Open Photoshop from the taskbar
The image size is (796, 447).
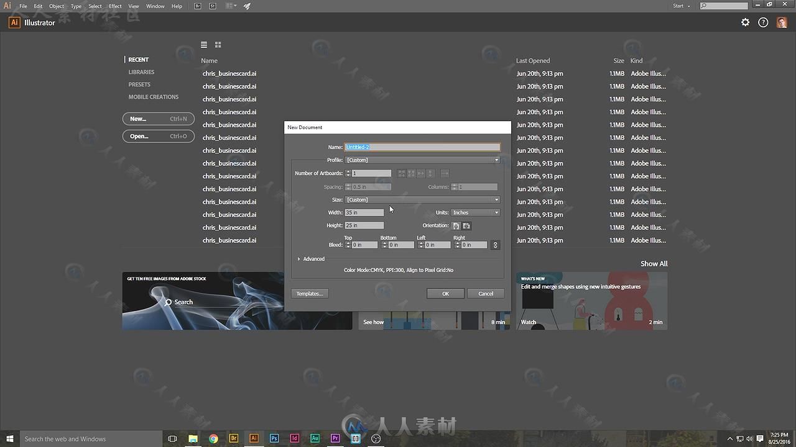pyautogui.click(x=274, y=439)
